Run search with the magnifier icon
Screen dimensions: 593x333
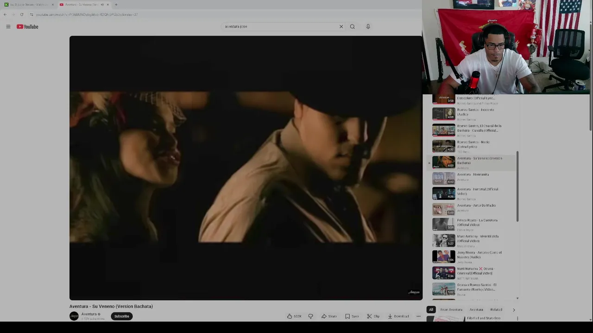[353, 26]
